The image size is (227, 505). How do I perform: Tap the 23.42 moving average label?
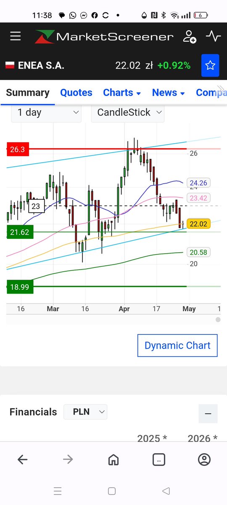pos(198,198)
